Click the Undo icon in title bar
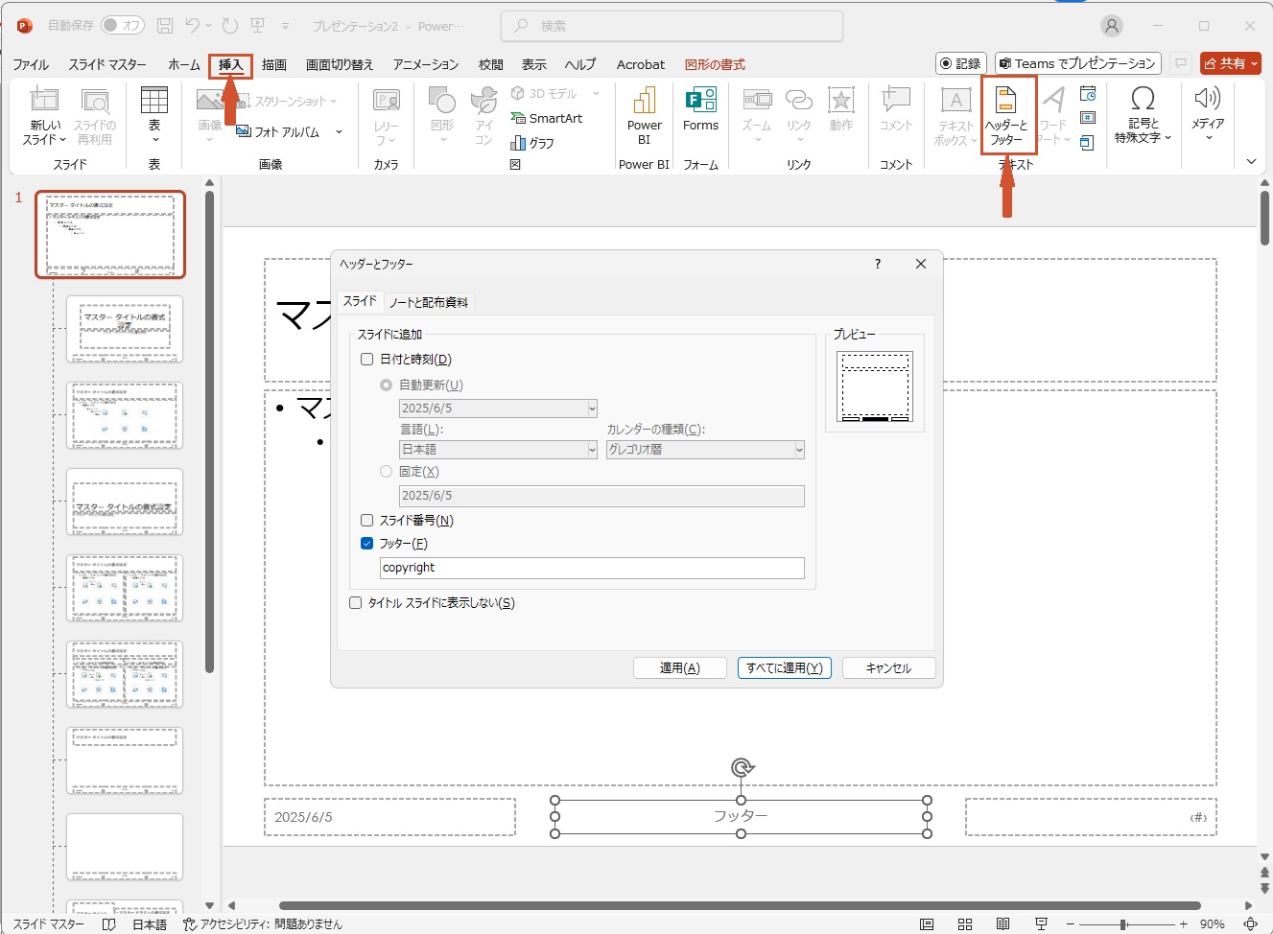Image resolution: width=1273 pixels, height=934 pixels. pos(193,26)
